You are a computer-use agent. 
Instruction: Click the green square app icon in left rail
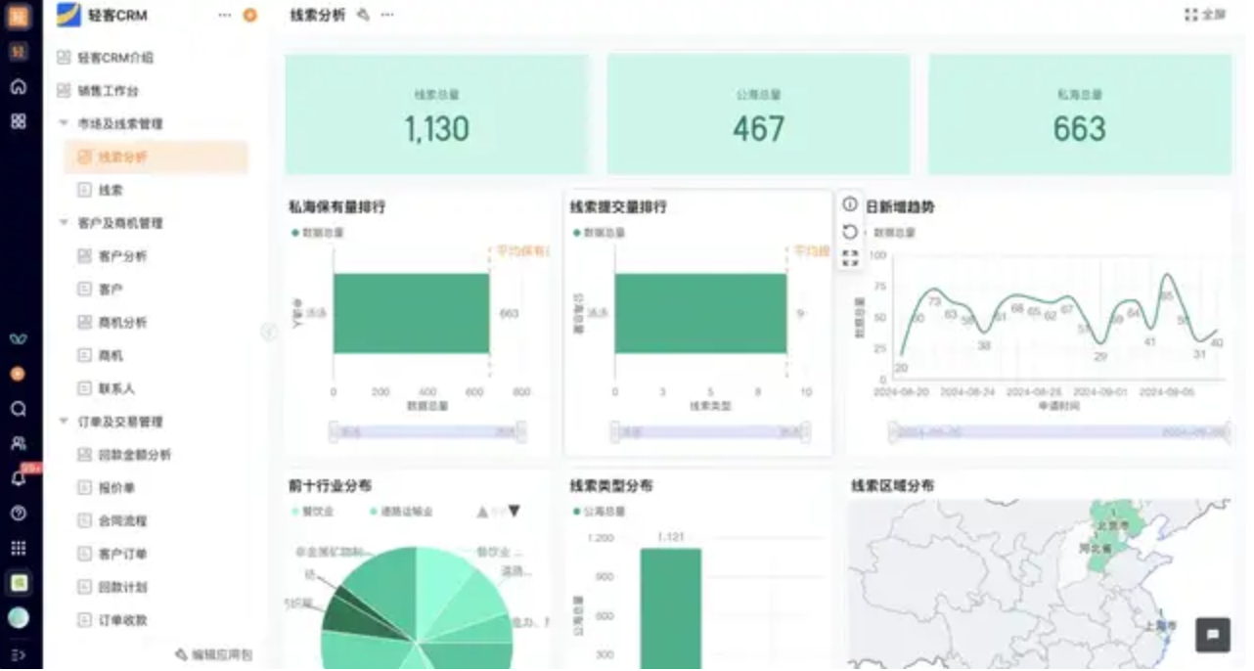19,583
